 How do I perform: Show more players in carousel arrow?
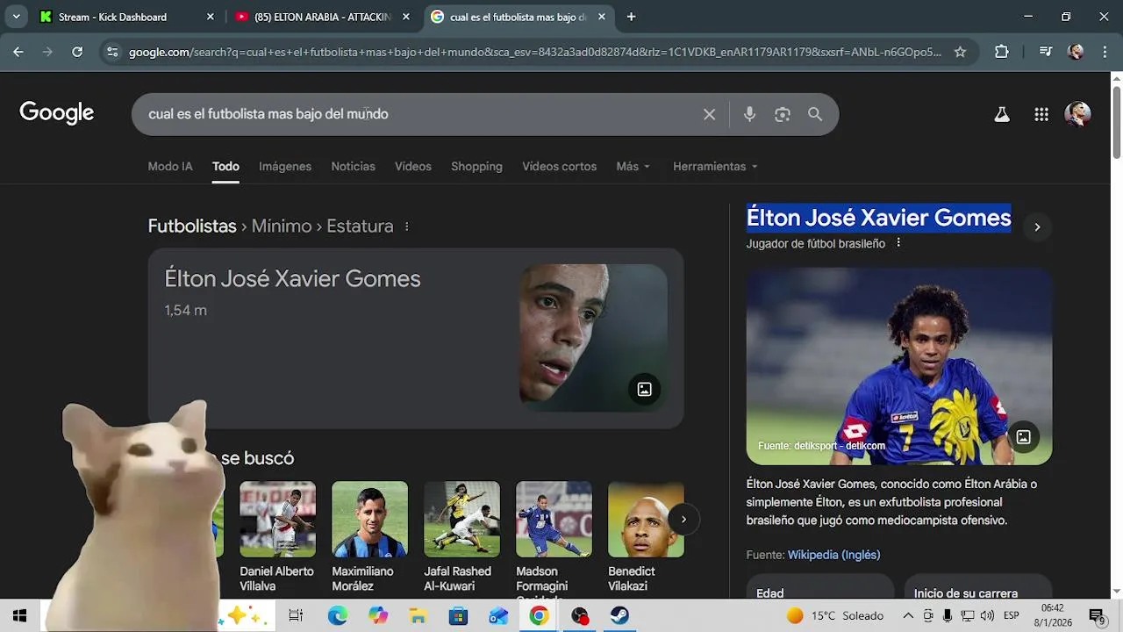[683, 520]
